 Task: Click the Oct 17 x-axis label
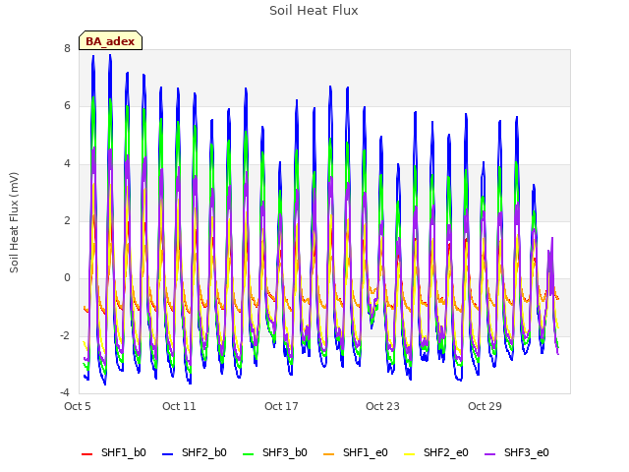click(x=281, y=406)
